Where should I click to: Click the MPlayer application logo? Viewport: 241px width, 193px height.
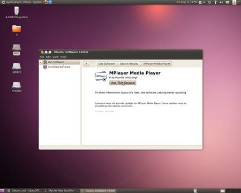(101, 76)
